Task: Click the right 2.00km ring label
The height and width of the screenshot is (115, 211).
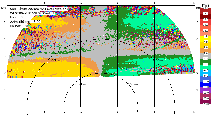Action: (x=133, y=84)
